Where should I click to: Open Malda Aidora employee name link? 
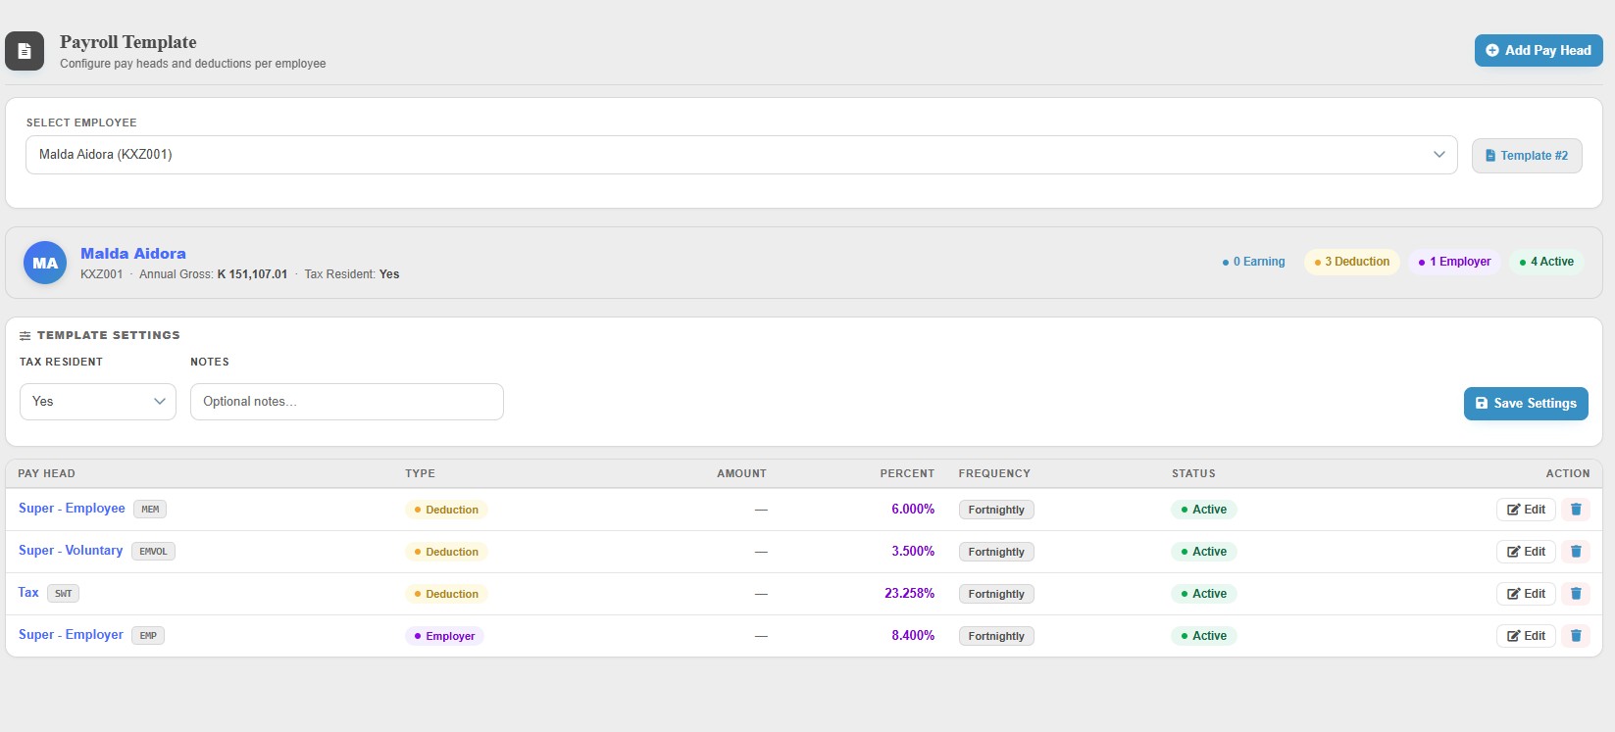coord(133,254)
